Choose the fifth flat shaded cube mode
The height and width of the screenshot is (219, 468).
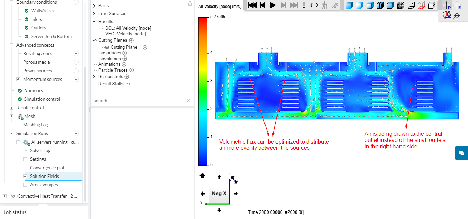click(390, 5)
